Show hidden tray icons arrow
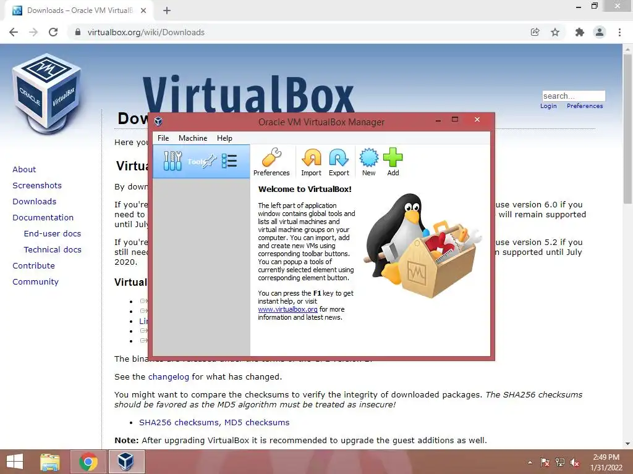 coord(530,462)
